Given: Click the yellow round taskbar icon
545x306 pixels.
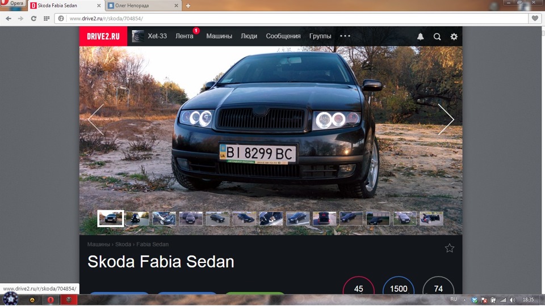Looking at the screenshot, I should pos(32,300).
